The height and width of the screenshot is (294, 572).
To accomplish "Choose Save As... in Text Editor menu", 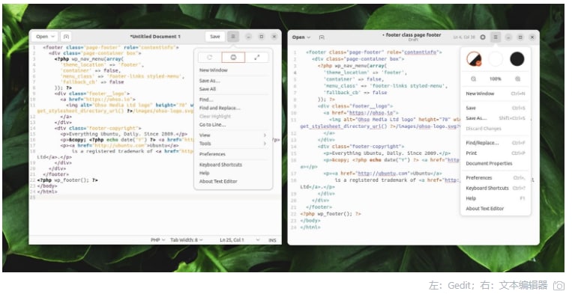I will [495, 118].
